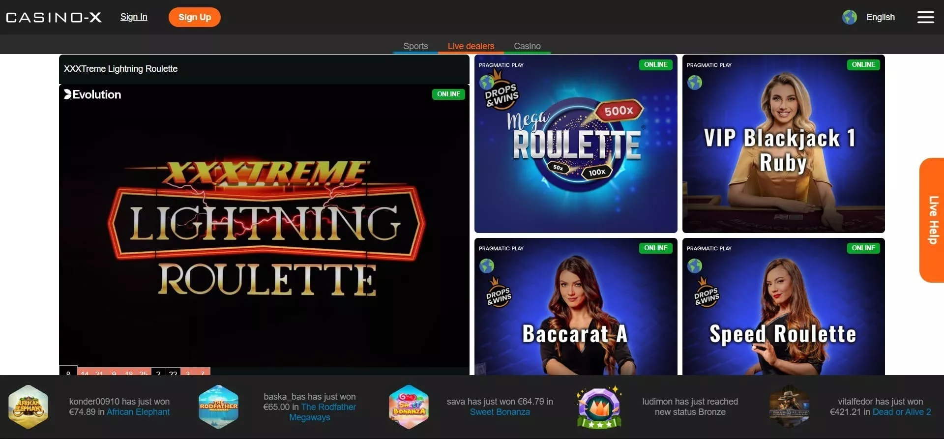Click the Sign Up button

[195, 17]
